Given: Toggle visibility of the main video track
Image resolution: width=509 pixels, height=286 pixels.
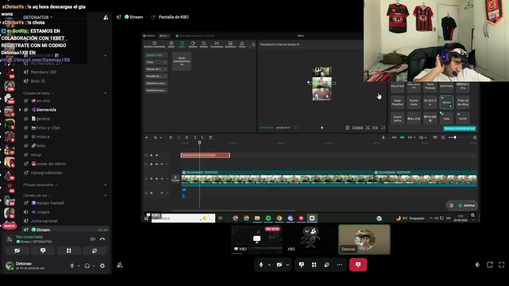Looking at the screenshot, I should click(157, 179).
